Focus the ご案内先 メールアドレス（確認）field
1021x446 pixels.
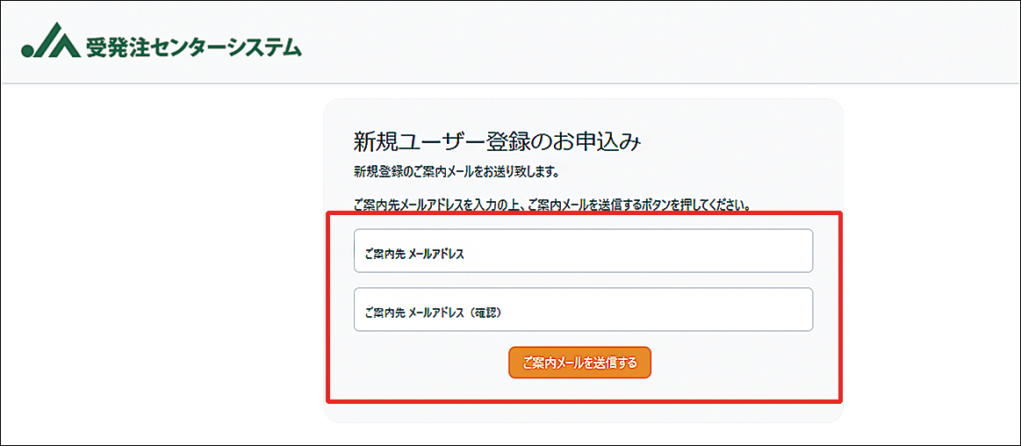[x=584, y=309]
